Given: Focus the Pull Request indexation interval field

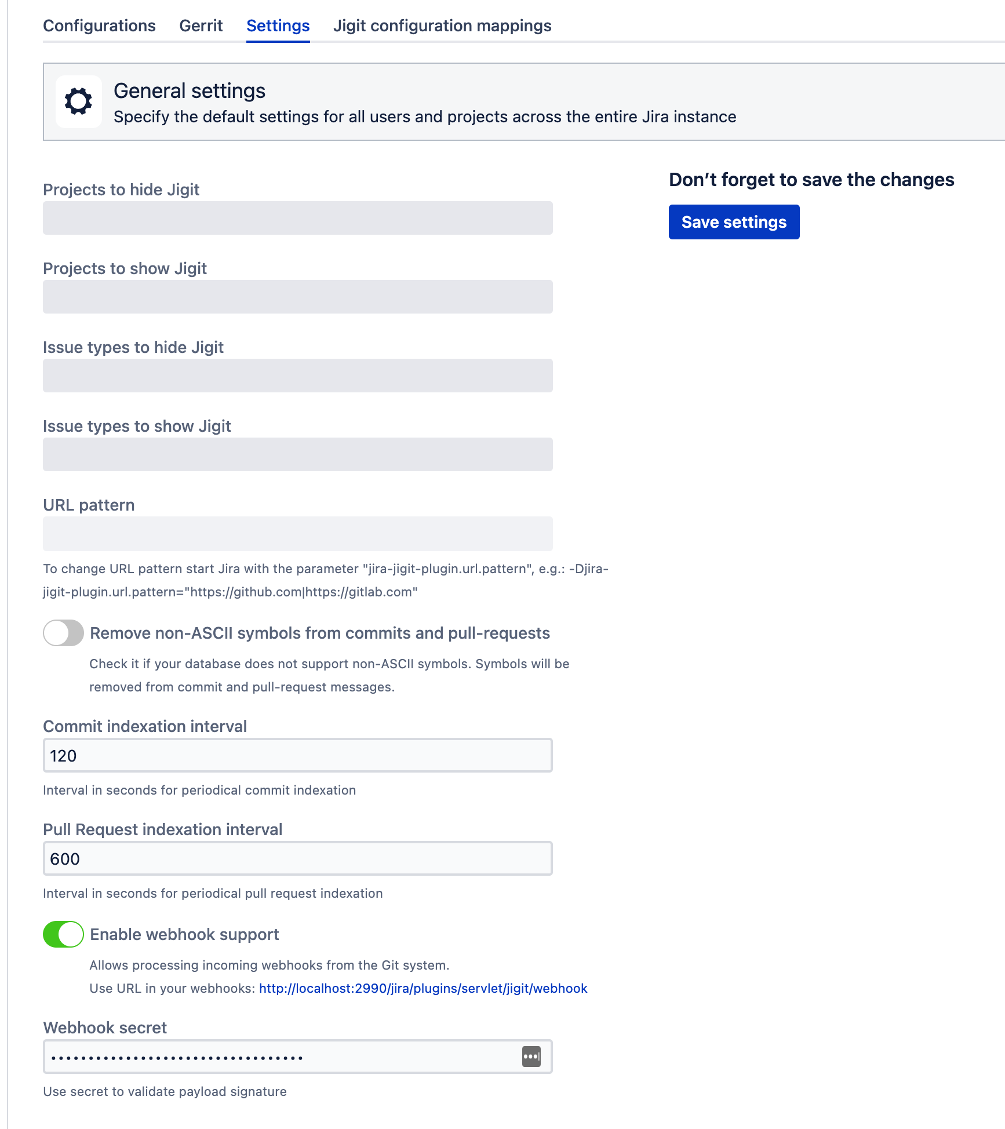Looking at the screenshot, I should 297,858.
